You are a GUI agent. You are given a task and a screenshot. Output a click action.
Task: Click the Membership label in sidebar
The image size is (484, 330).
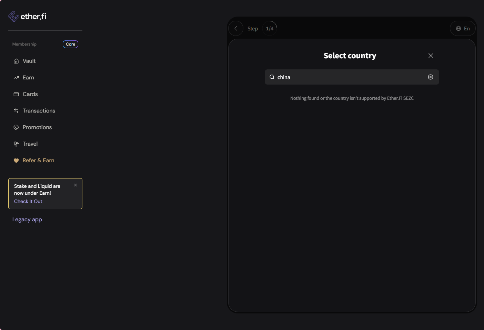click(x=24, y=44)
